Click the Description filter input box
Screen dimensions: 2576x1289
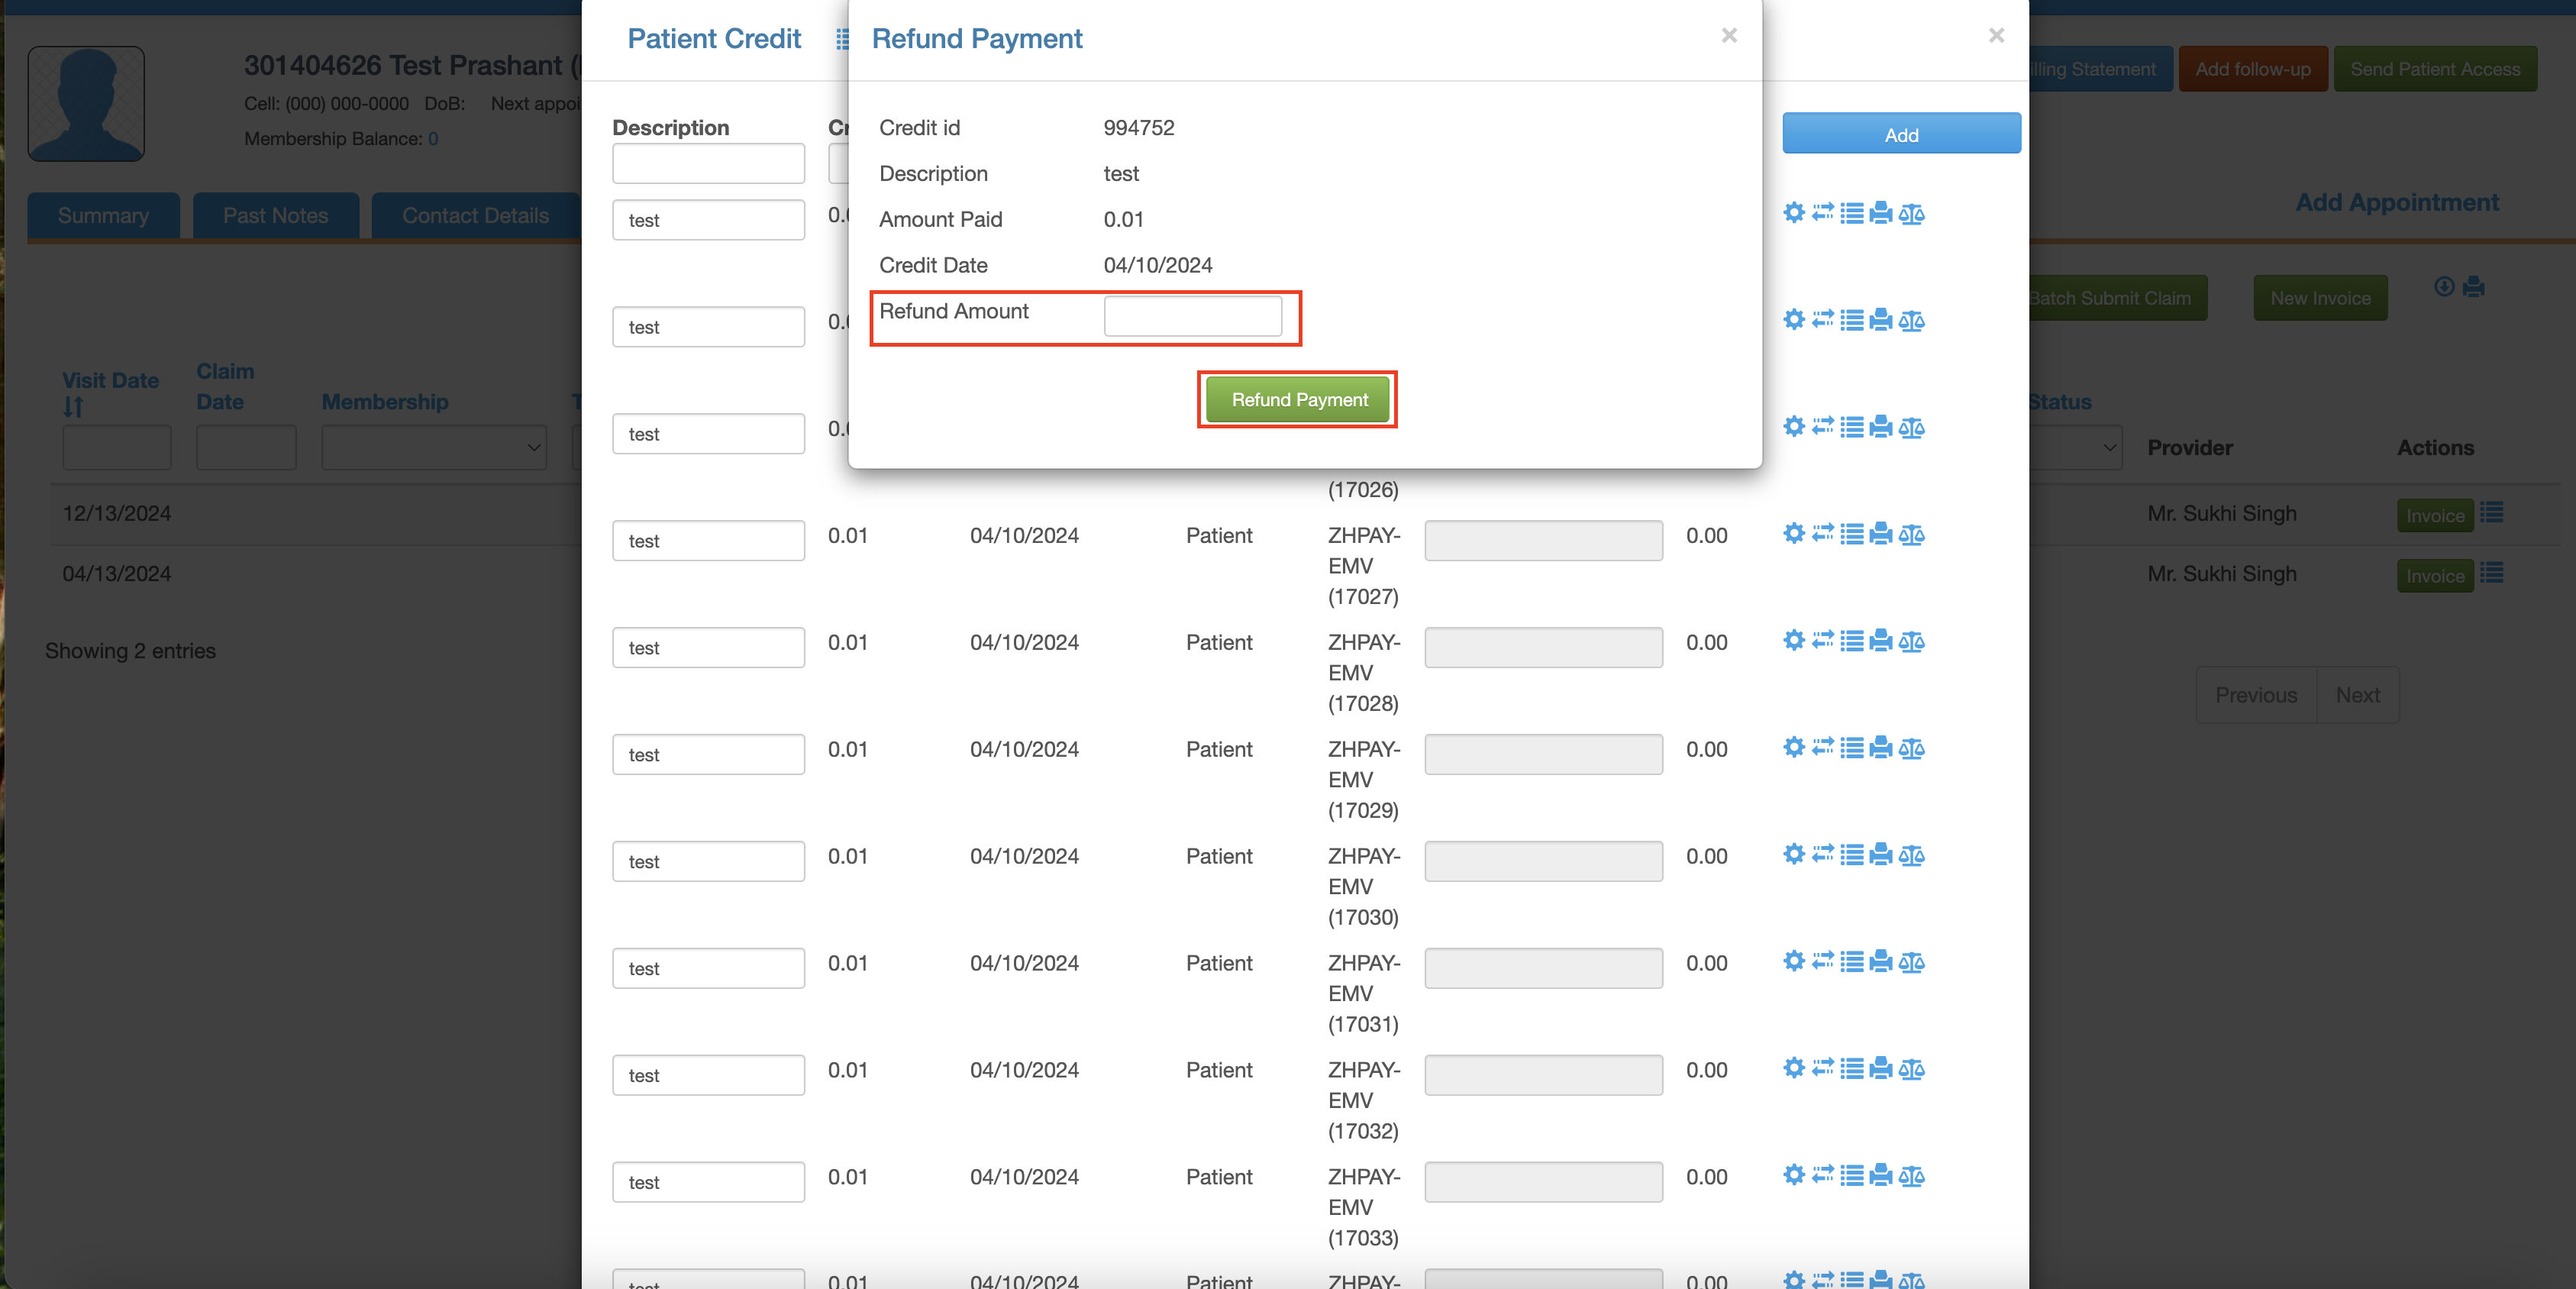point(708,163)
